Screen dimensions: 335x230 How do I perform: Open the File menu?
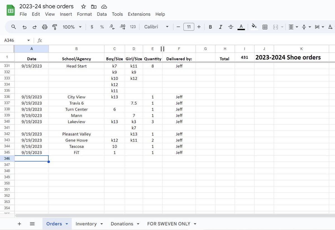(x=23, y=14)
